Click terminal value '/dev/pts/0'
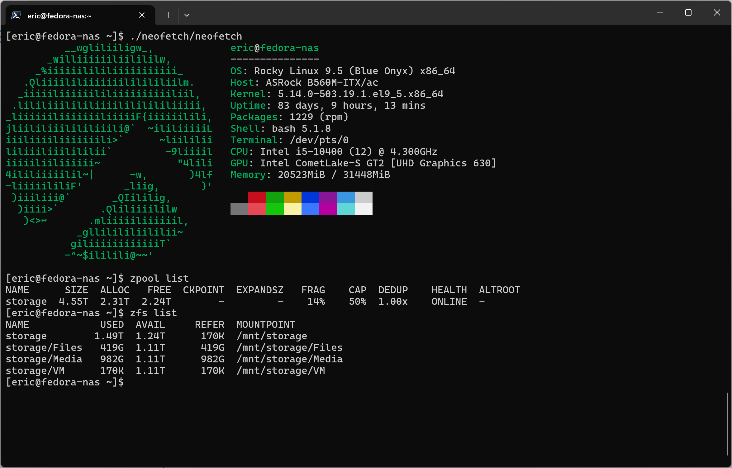732x468 pixels. pyautogui.click(x=319, y=140)
